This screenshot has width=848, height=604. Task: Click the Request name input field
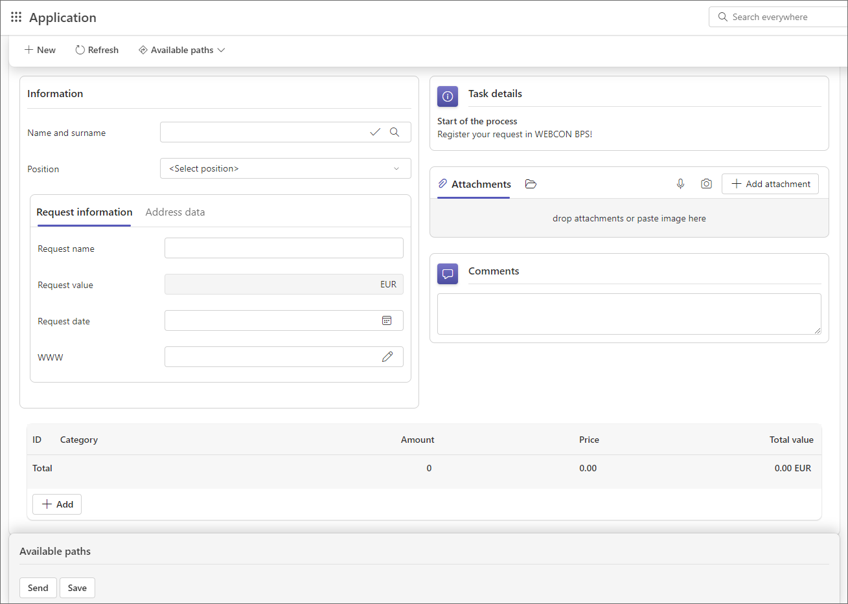click(x=284, y=248)
